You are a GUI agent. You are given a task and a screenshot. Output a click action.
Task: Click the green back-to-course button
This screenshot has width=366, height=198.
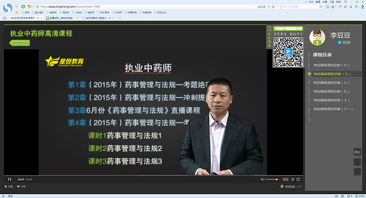(20, 43)
